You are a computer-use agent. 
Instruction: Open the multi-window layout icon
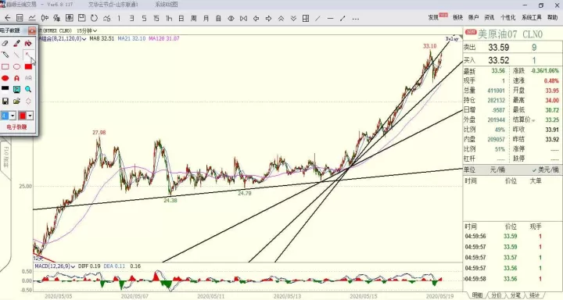306,18
